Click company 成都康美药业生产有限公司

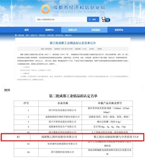click(x=62, y=127)
